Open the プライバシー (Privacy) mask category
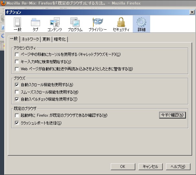Screen dimensions: 196x175 (x=98, y=24)
